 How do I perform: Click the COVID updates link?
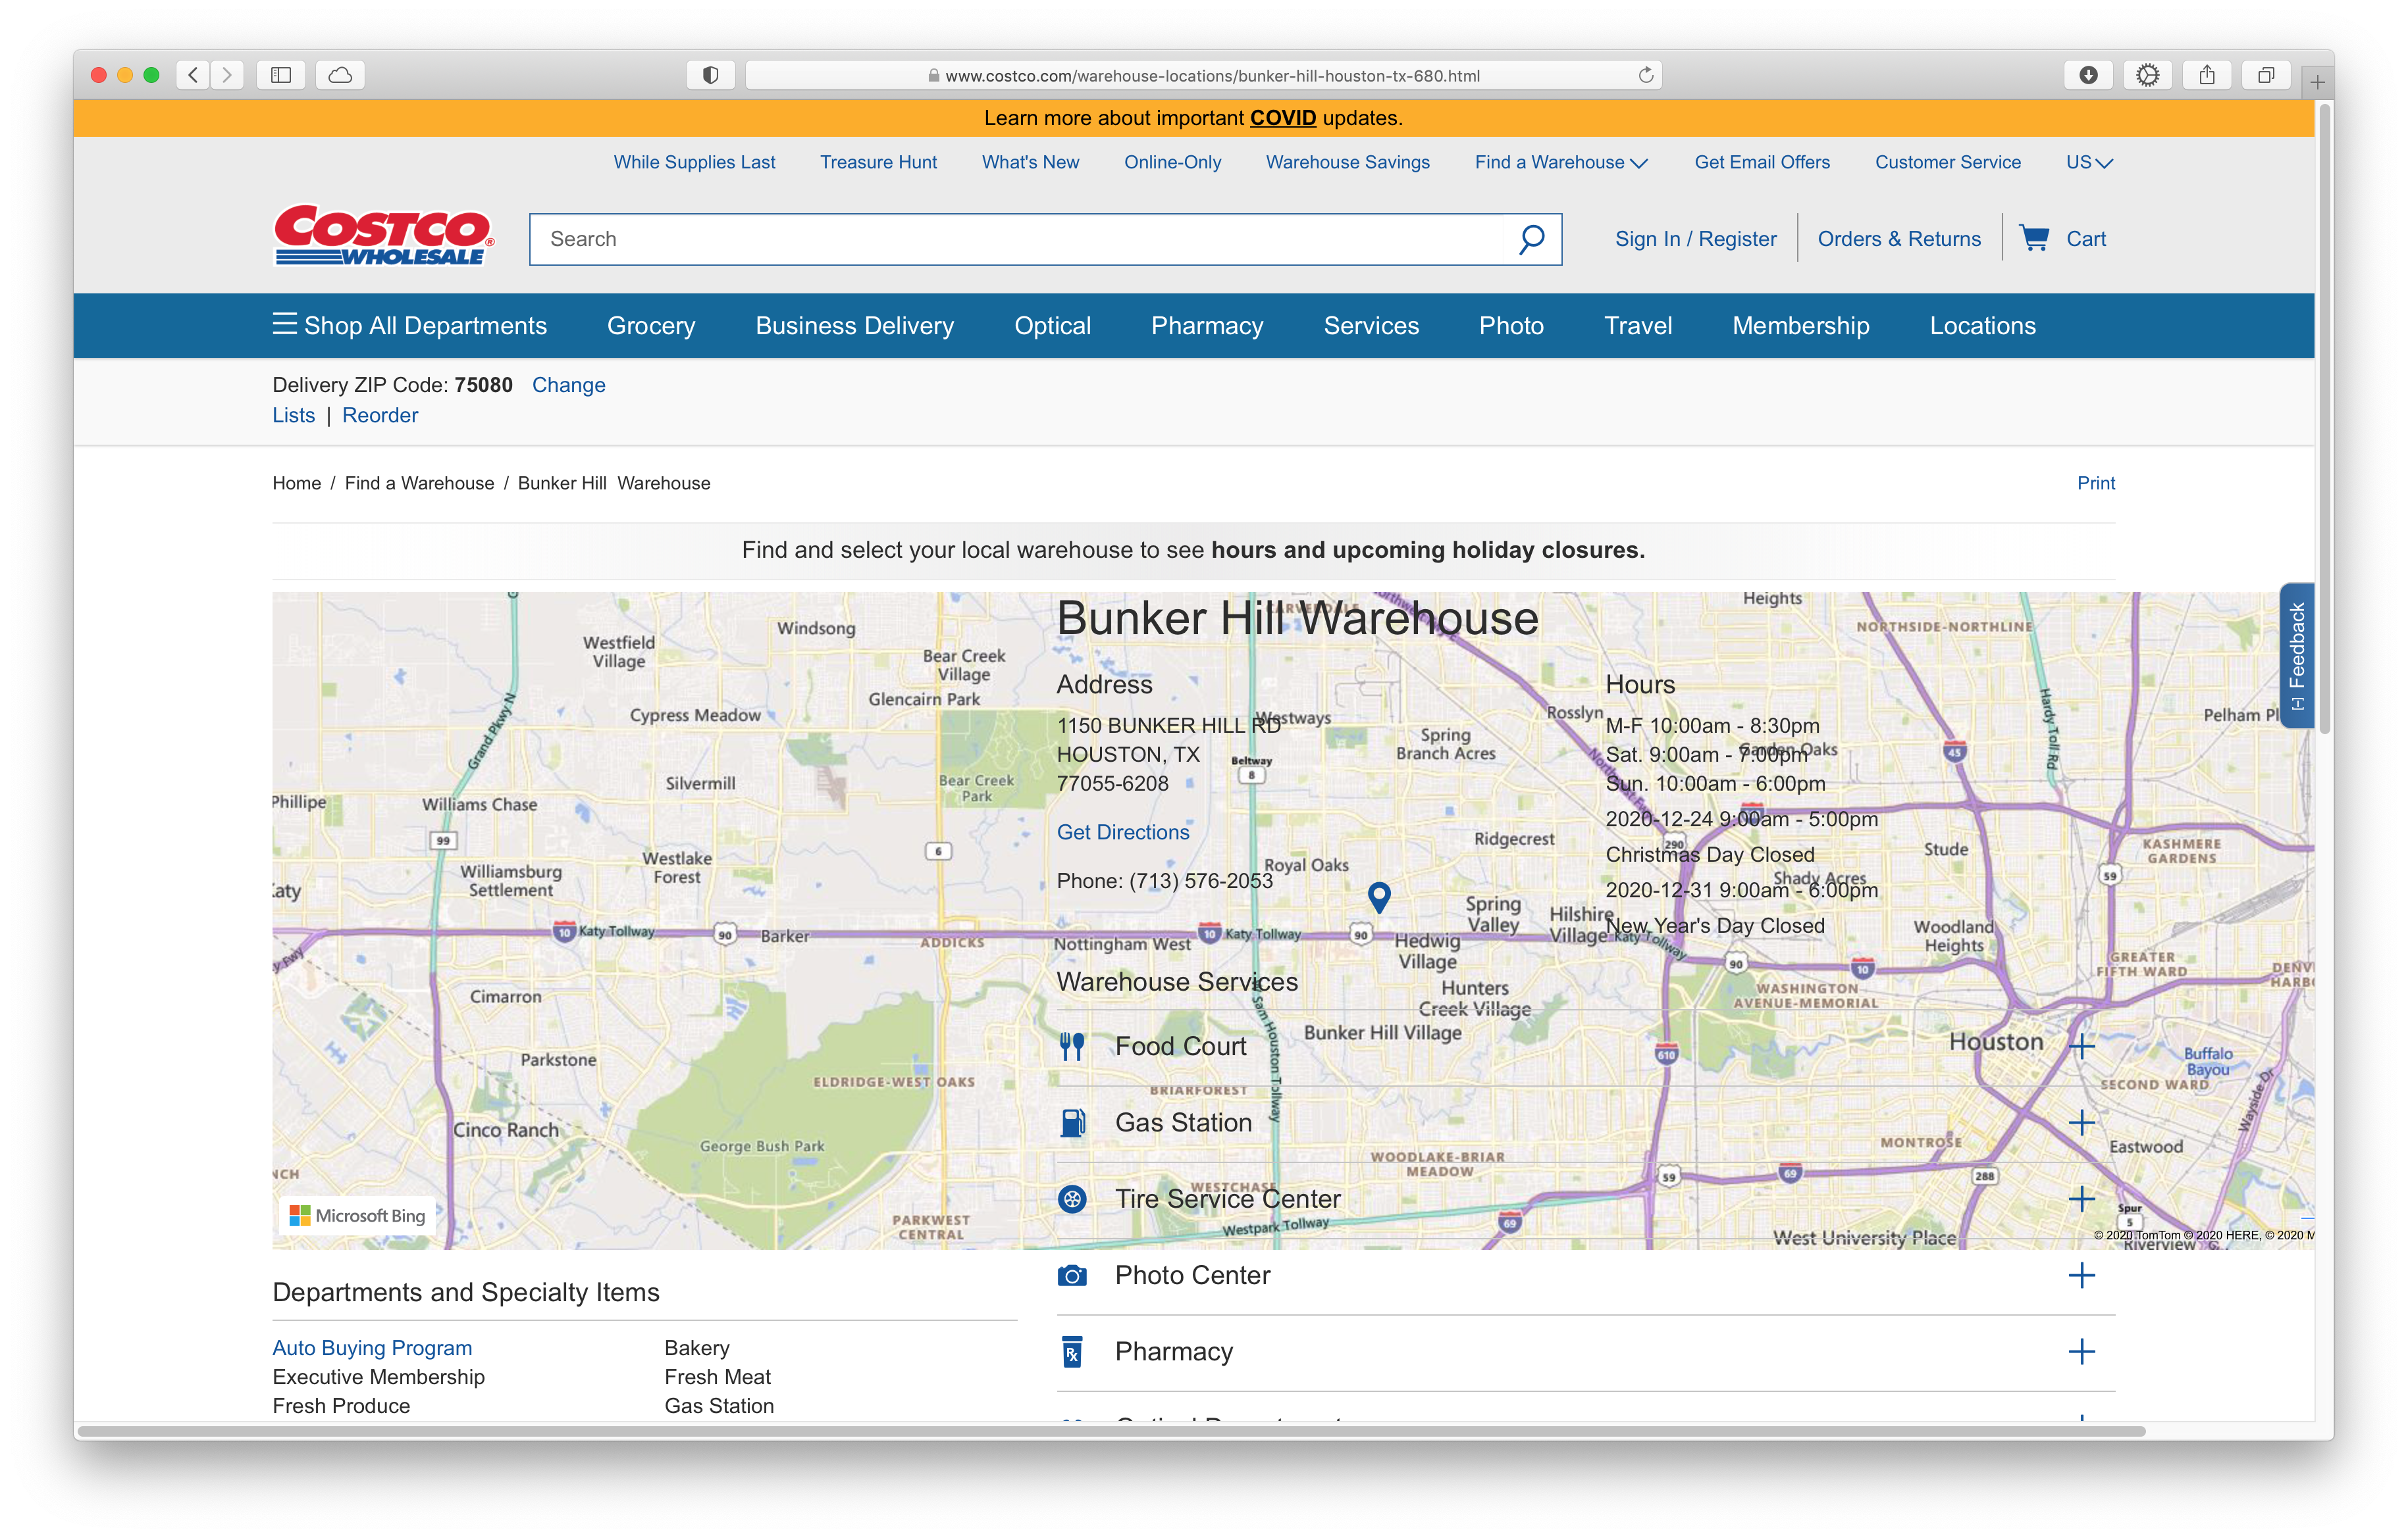pos(1282,118)
